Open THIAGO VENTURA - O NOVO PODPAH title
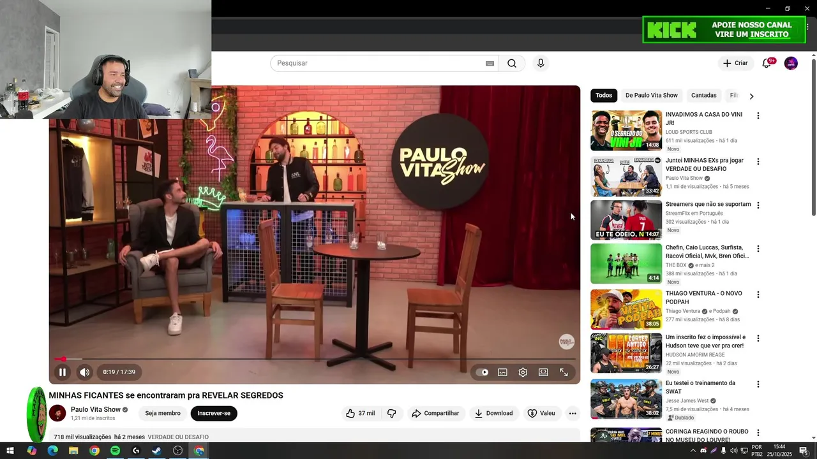Viewport: 817px width, 459px height. (x=704, y=297)
